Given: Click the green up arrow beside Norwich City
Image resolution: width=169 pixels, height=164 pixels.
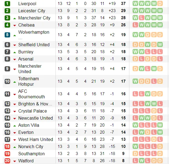Looking at the screenshot, I should click(x=14, y=147).
